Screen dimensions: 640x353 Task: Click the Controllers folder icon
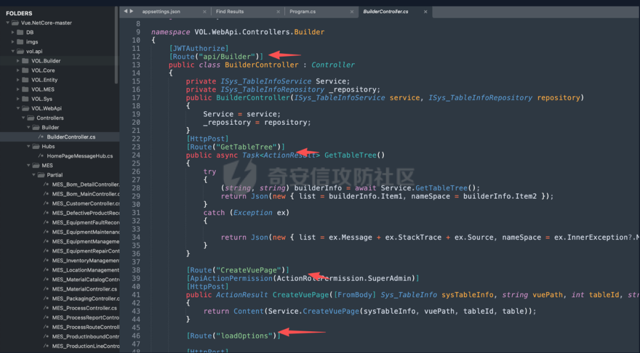(x=31, y=118)
